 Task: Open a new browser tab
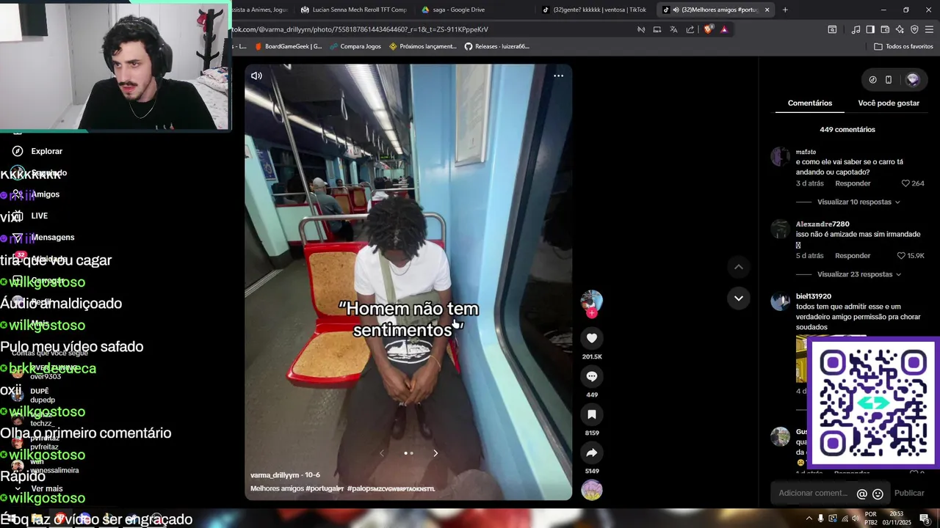click(785, 10)
